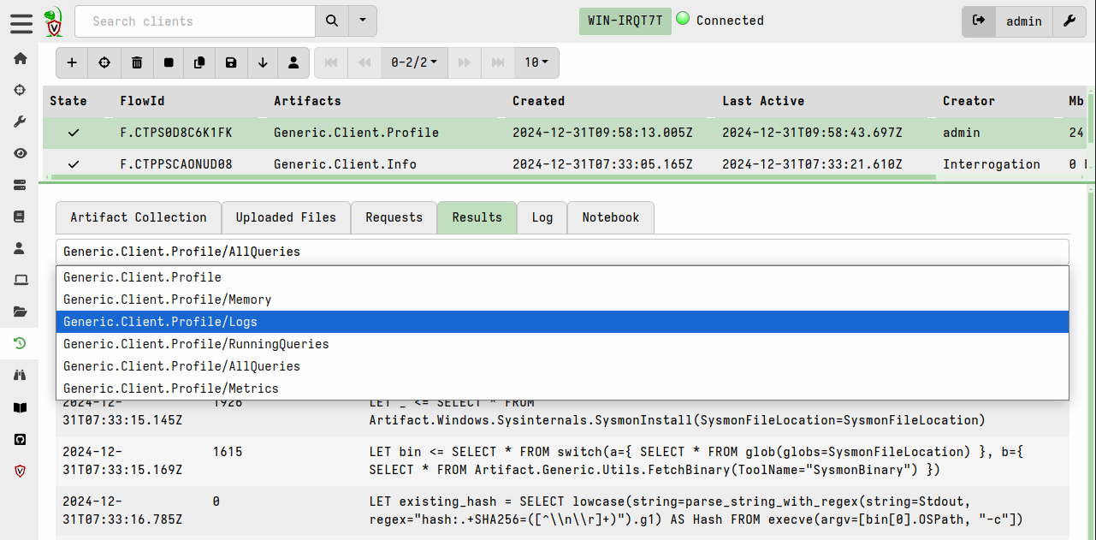1096x540 pixels.
Task: Click the WIN-IRQT7T client button
Action: coord(625,21)
